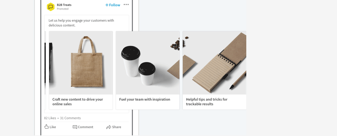This screenshot has height=136, width=337.
Task: Click the partially visible previous carousel card
Action: 45,70
